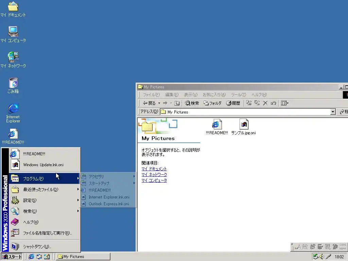The width and height of the screenshot is (348, 261).
Task: Click the network connection tray icon
Action: click(316, 257)
